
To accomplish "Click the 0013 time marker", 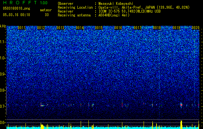I will coord(60,28).
